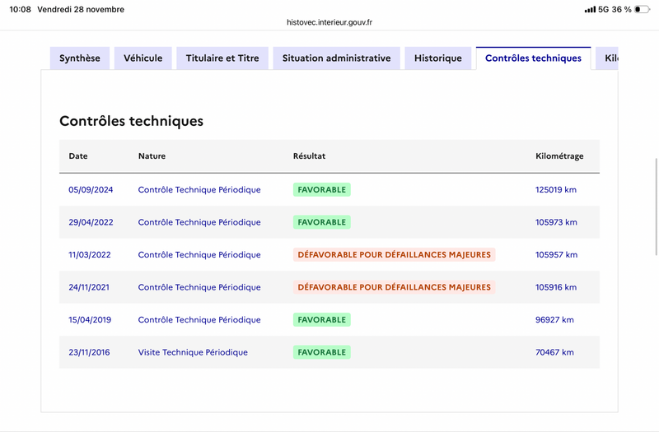Open the Titulaire et Titre tab
659x432 pixels.
(x=222, y=58)
